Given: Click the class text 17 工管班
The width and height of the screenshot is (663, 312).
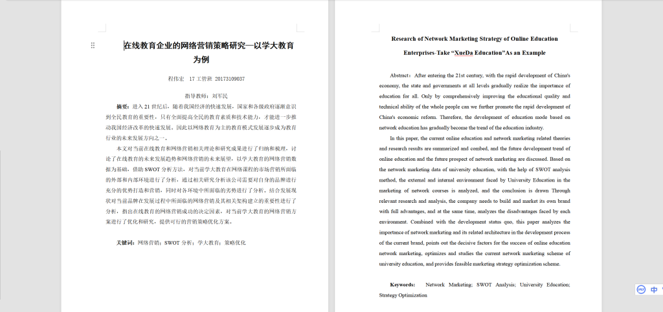Looking at the screenshot, I should coord(201,79).
